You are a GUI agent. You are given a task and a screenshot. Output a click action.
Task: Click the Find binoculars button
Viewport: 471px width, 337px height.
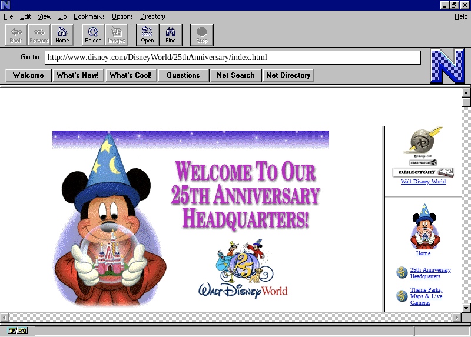coord(171,35)
